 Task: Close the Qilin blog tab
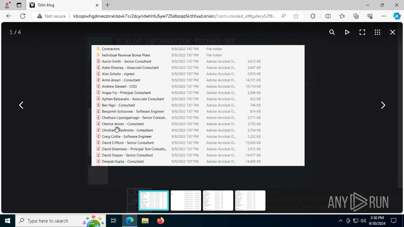[x=97, y=5]
